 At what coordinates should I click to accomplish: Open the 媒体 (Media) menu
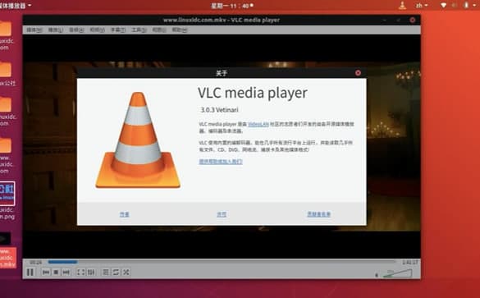click(34, 30)
